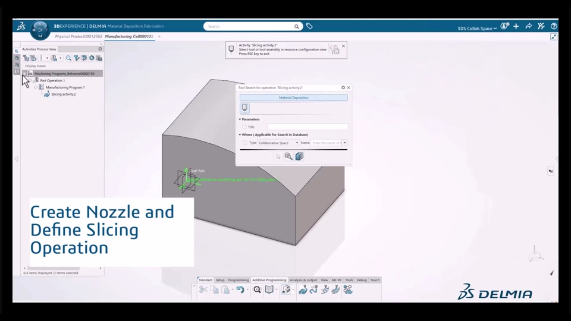Click the third additive operation icon in bottom toolbar
Screen dimensions: 571x321
tap(325, 289)
